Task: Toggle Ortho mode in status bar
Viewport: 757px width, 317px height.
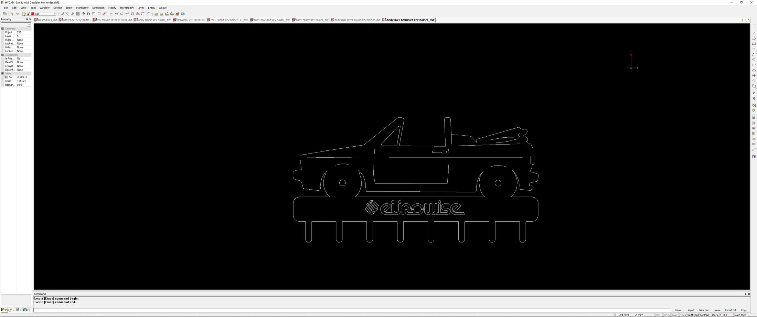Action: point(667,315)
